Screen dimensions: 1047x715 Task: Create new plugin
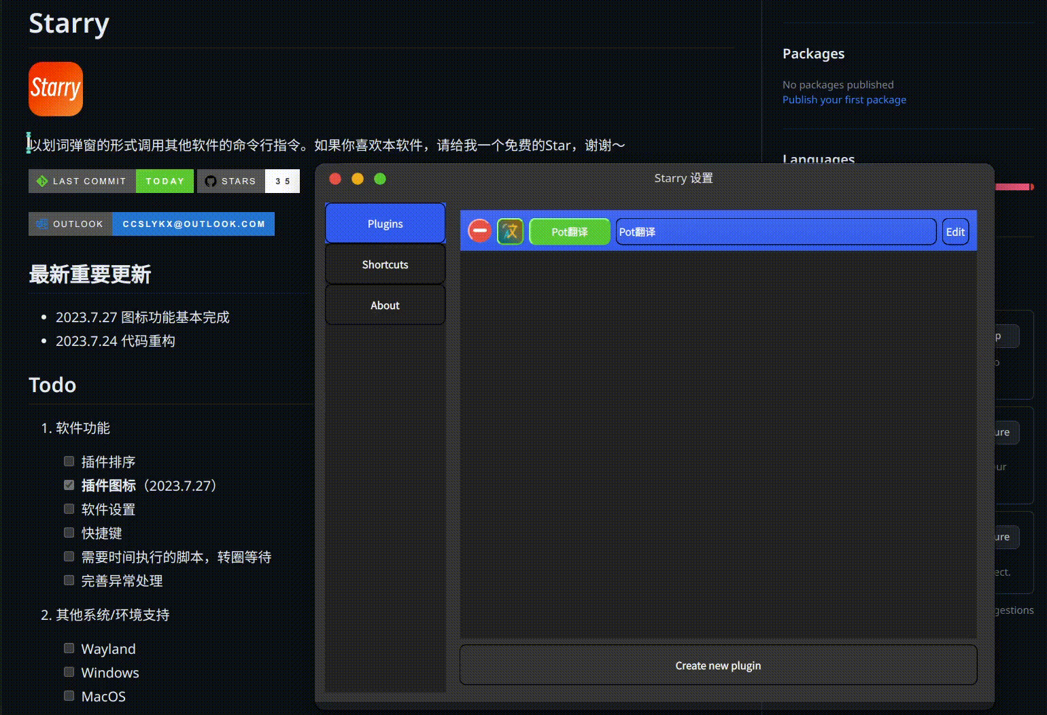[x=718, y=665]
